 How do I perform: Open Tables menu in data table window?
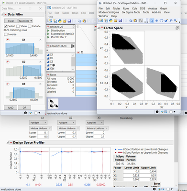[x=66, y=13]
